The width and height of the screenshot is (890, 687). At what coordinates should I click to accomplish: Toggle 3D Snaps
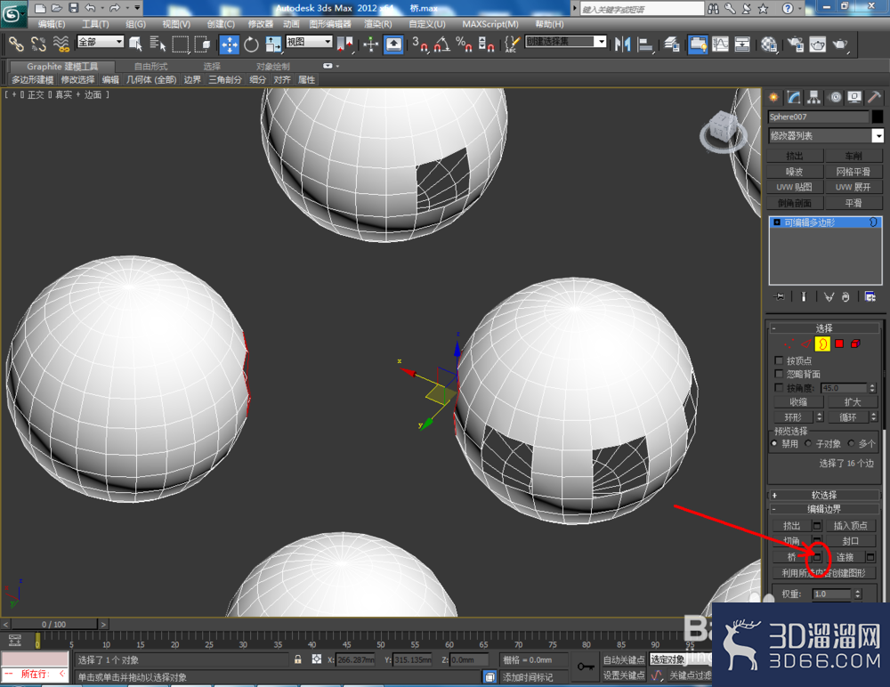coord(420,44)
